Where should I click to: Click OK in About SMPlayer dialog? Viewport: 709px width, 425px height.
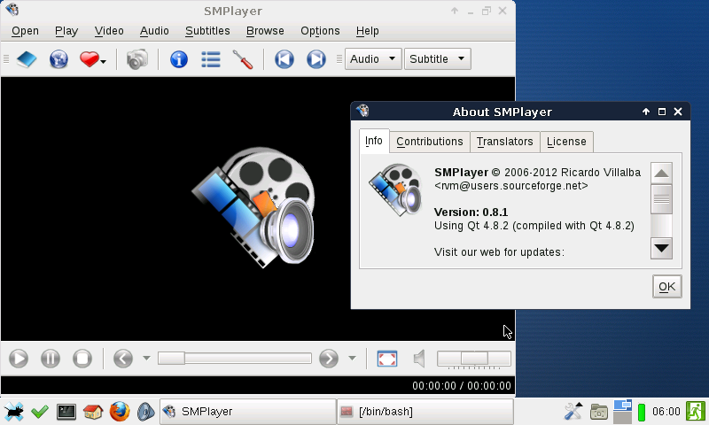tap(666, 287)
